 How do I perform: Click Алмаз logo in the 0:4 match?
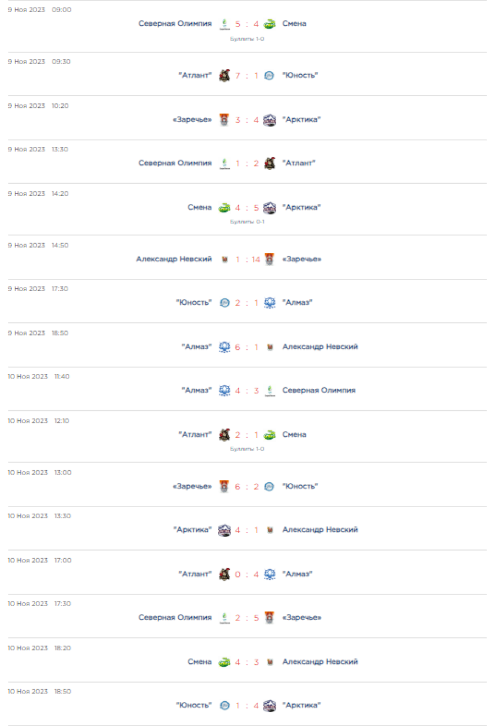269,574
